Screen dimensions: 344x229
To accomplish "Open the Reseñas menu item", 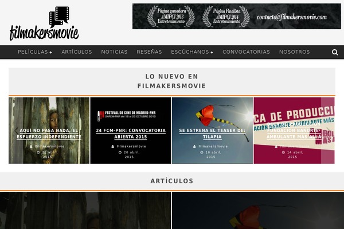I will click(149, 52).
